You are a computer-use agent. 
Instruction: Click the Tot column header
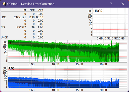pyautogui.click(x=24, y=10)
